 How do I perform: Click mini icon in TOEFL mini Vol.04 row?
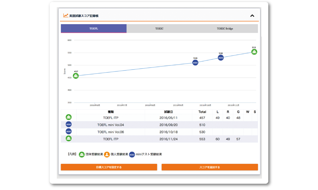(69, 124)
